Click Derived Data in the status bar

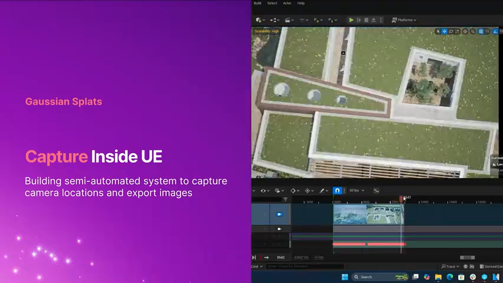point(492,266)
